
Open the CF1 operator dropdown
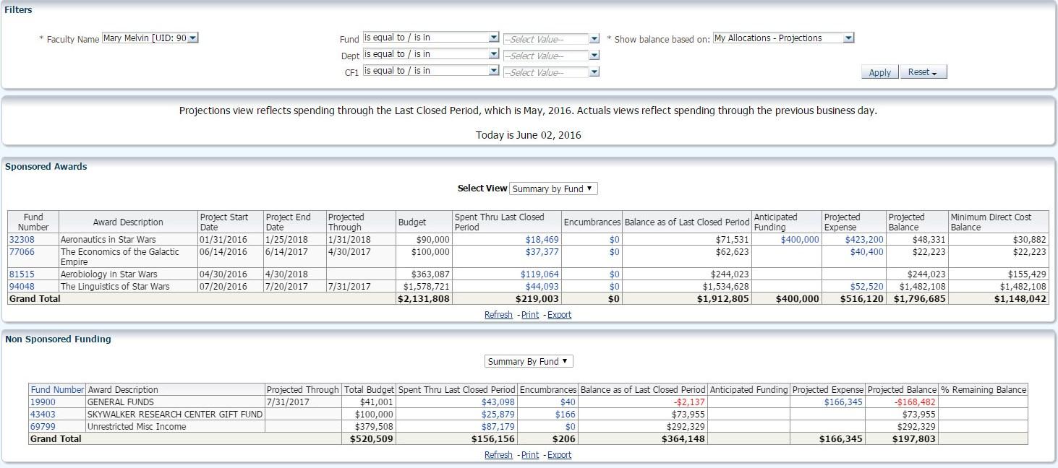[x=431, y=71]
